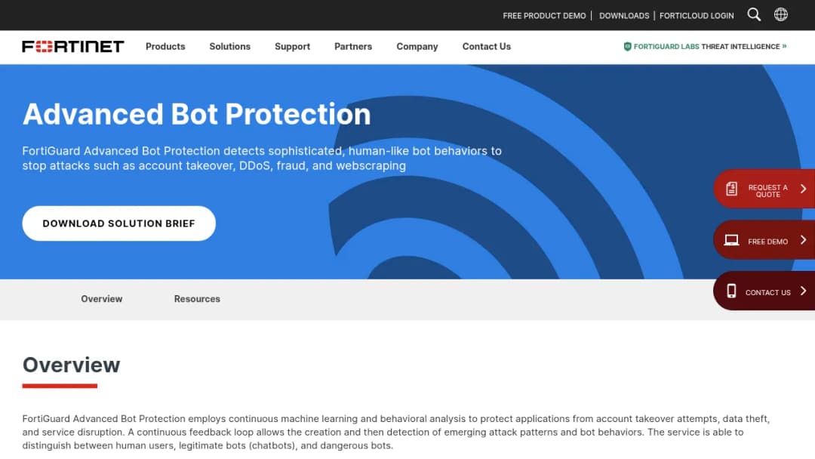This screenshot has height=459, width=815.
Task: Click the Contact Us side label
Action: tap(767, 293)
